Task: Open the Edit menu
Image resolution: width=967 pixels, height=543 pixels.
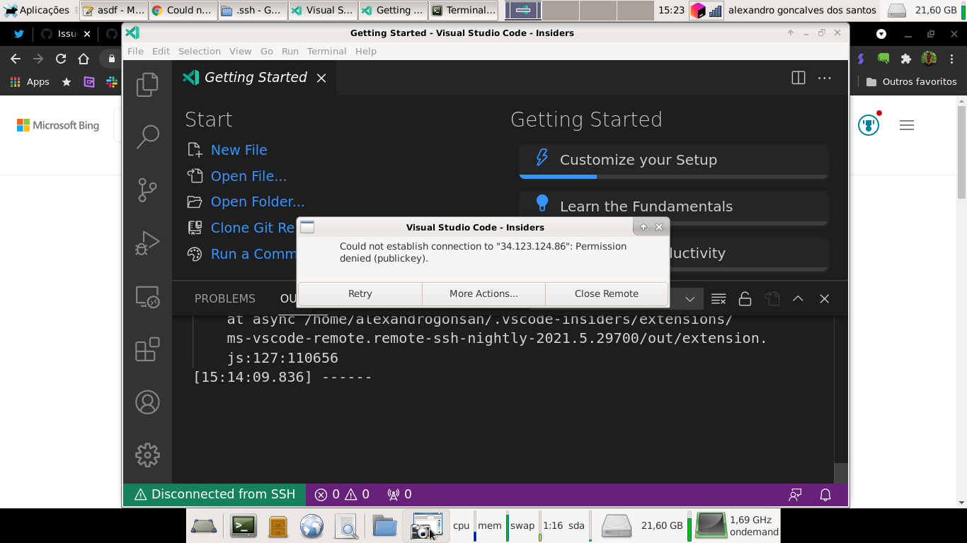Action: [x=161, y=51]
